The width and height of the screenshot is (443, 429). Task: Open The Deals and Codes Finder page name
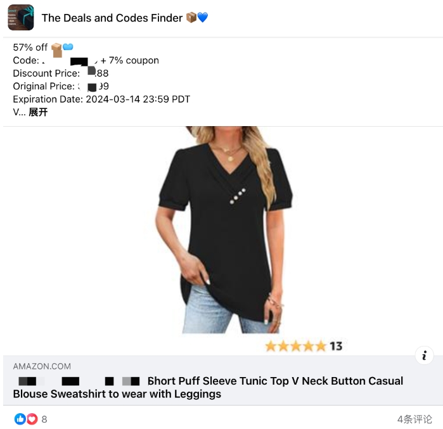[112, 18]
